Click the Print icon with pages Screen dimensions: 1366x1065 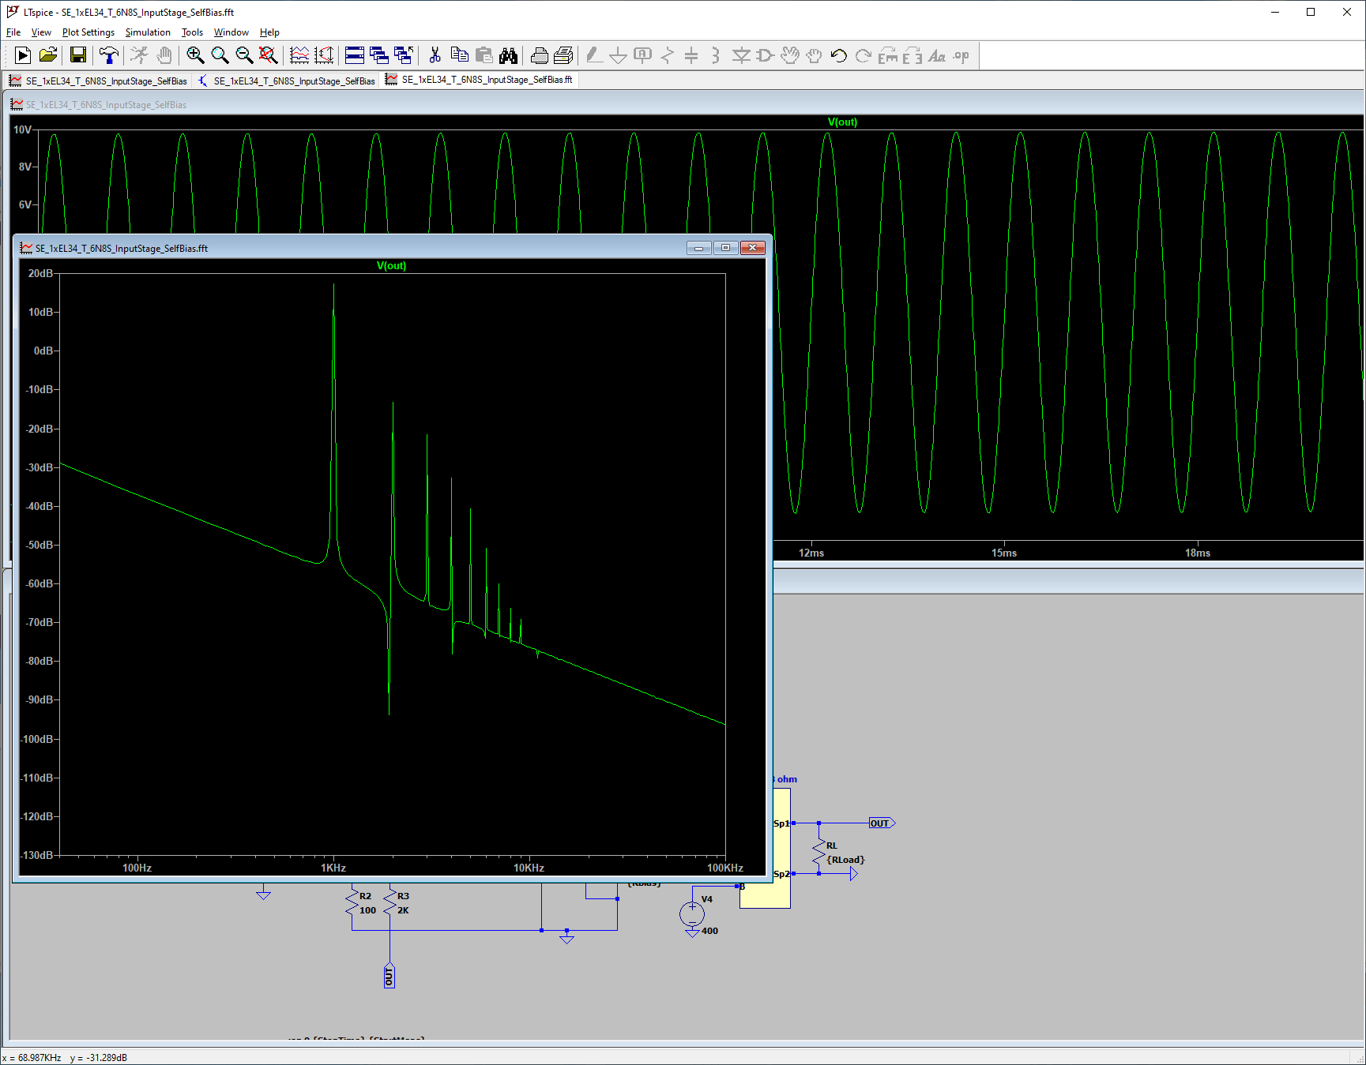coord(564,55)
